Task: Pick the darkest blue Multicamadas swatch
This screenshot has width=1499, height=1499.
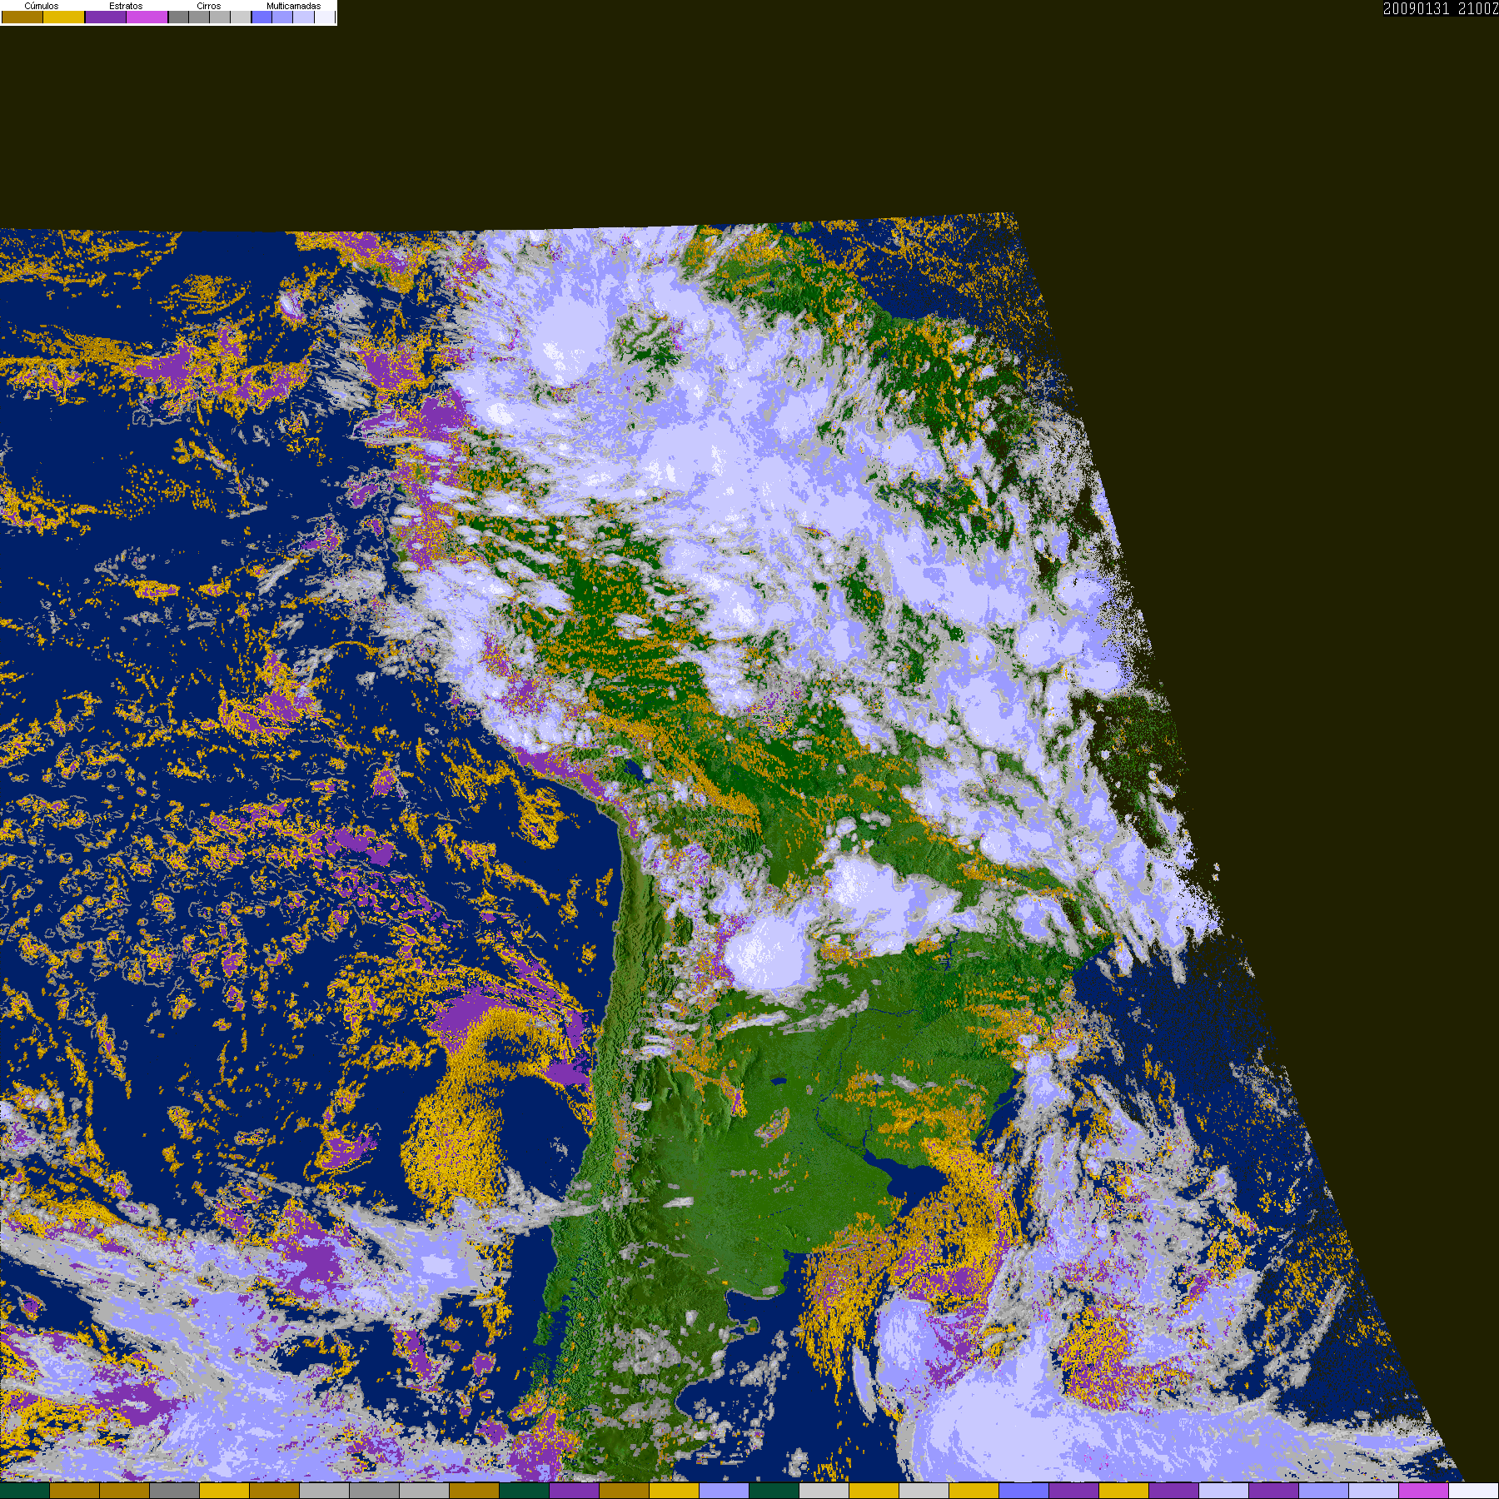Action: click(261, 17)
